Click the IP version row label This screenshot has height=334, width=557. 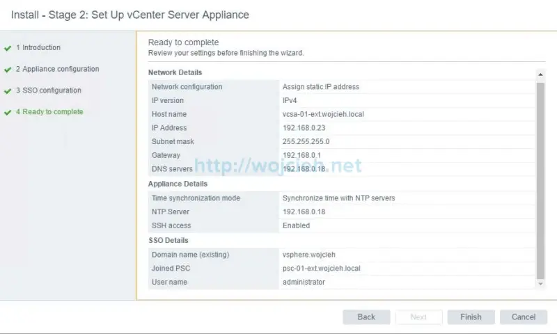[168, 100]
